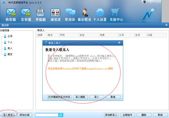Open the 草稿箱 drafts icon

click(41, 15)
